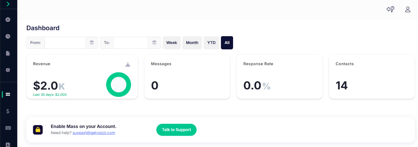Click the reply-with-clock icon in the top bar
Viewport: 418px width, 147px height.
pos(390,10)
